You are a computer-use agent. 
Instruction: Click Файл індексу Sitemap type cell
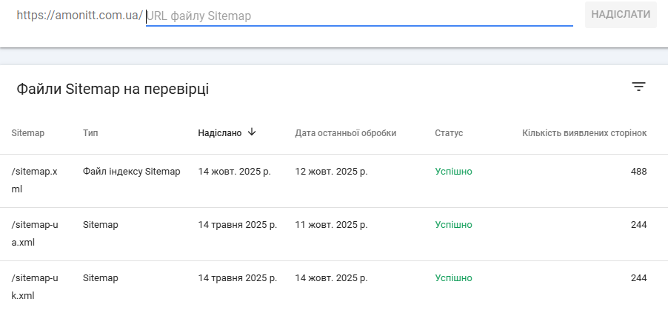132,172
